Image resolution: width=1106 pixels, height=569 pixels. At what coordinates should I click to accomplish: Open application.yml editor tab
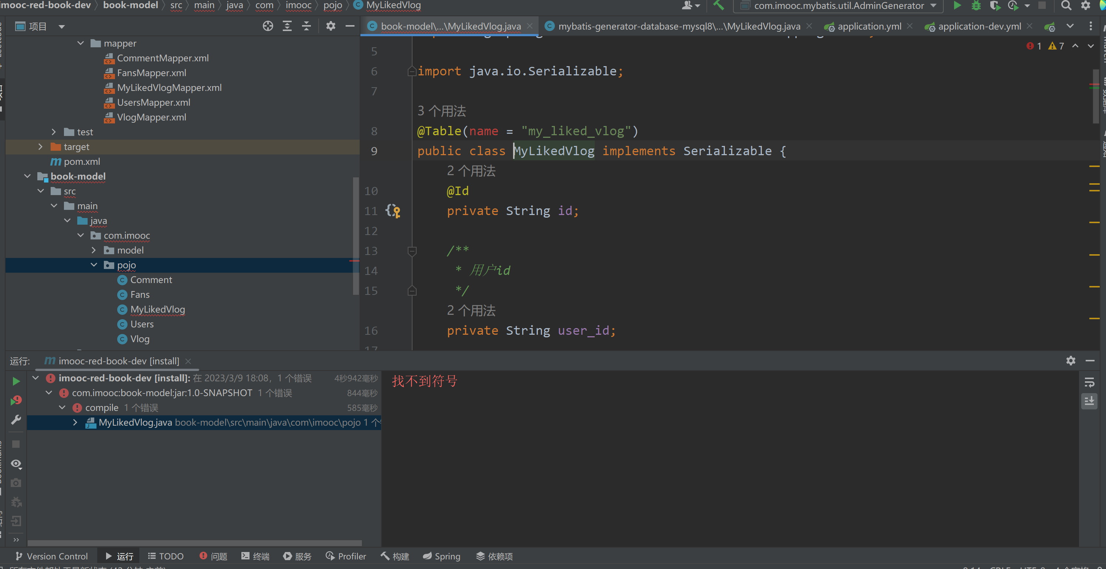869,26
